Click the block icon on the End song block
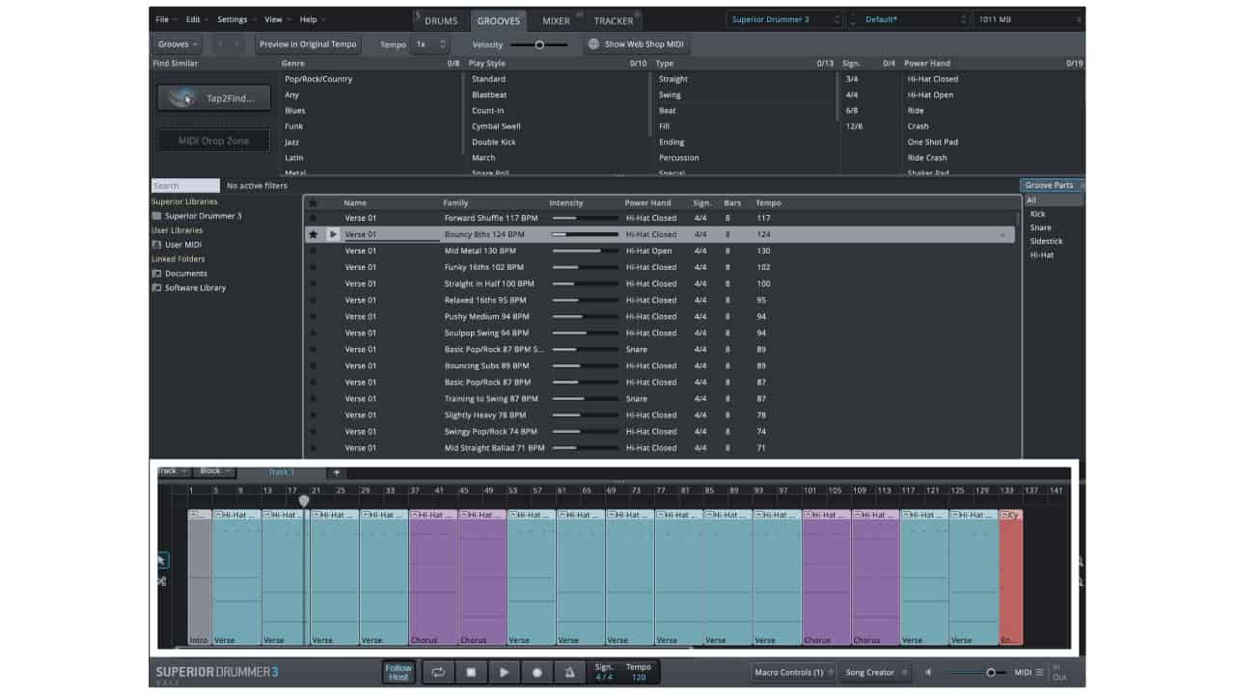This screenshot has height=694, width=1235. click(1004, 515)
